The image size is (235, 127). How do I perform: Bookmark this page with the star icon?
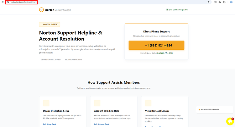208,2
